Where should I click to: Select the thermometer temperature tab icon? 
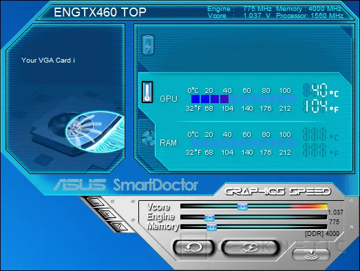coord(147,92)
